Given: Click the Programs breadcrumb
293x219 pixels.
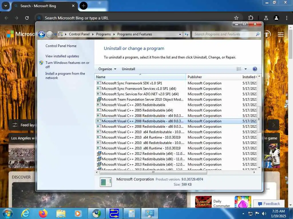Looking at the screenshot, I should point(103,34).
